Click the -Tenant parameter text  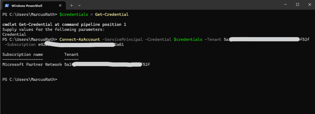coord(213,40)
